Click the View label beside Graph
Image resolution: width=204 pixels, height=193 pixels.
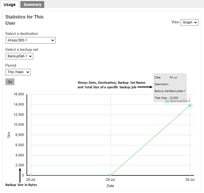[175, 22]
